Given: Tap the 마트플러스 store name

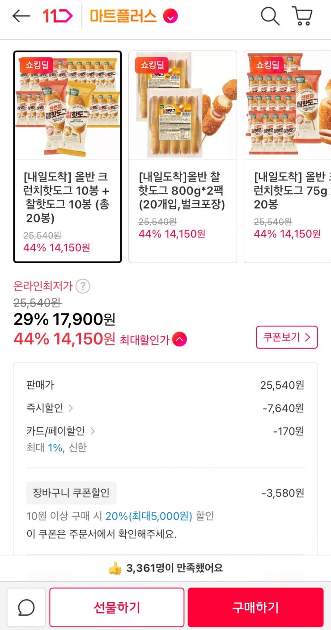Looking at the screenshot, I should 123,17.
